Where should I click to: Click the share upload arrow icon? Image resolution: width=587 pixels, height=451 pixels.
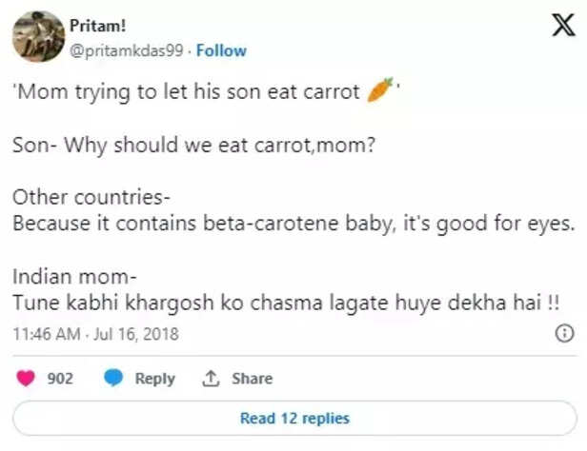[211, 378]
